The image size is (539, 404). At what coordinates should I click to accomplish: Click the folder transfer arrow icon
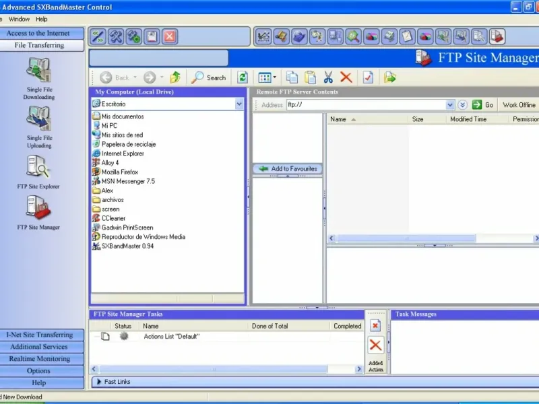pyautogui.click(x=390, y=77)
